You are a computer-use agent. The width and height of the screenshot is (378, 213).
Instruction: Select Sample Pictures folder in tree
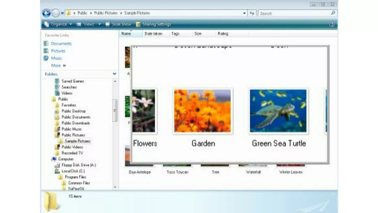click(77, 141)
